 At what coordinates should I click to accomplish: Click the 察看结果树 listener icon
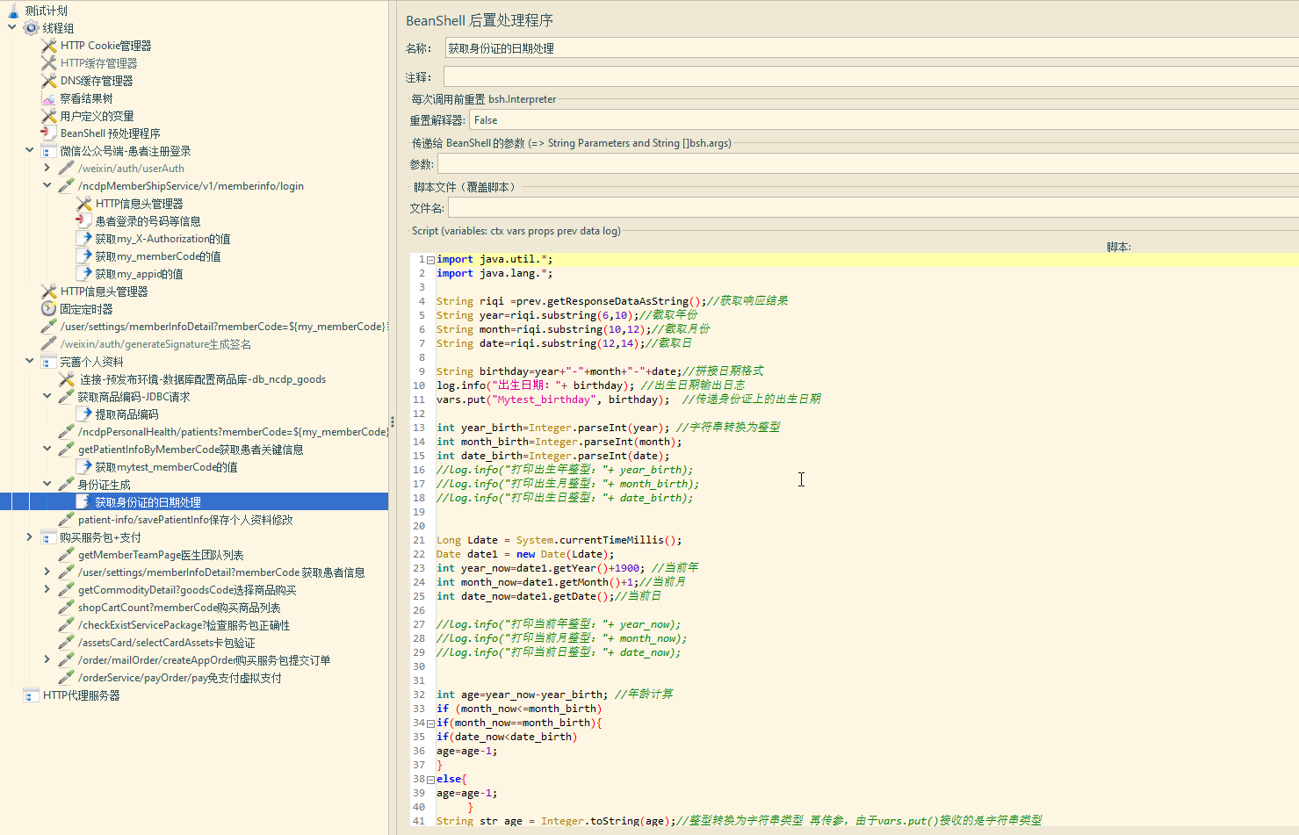point(49,98)
